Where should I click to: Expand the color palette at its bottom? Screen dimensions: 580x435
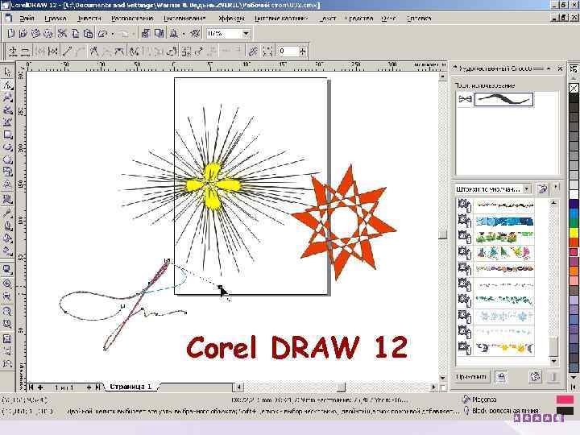(x=574, y=387)
